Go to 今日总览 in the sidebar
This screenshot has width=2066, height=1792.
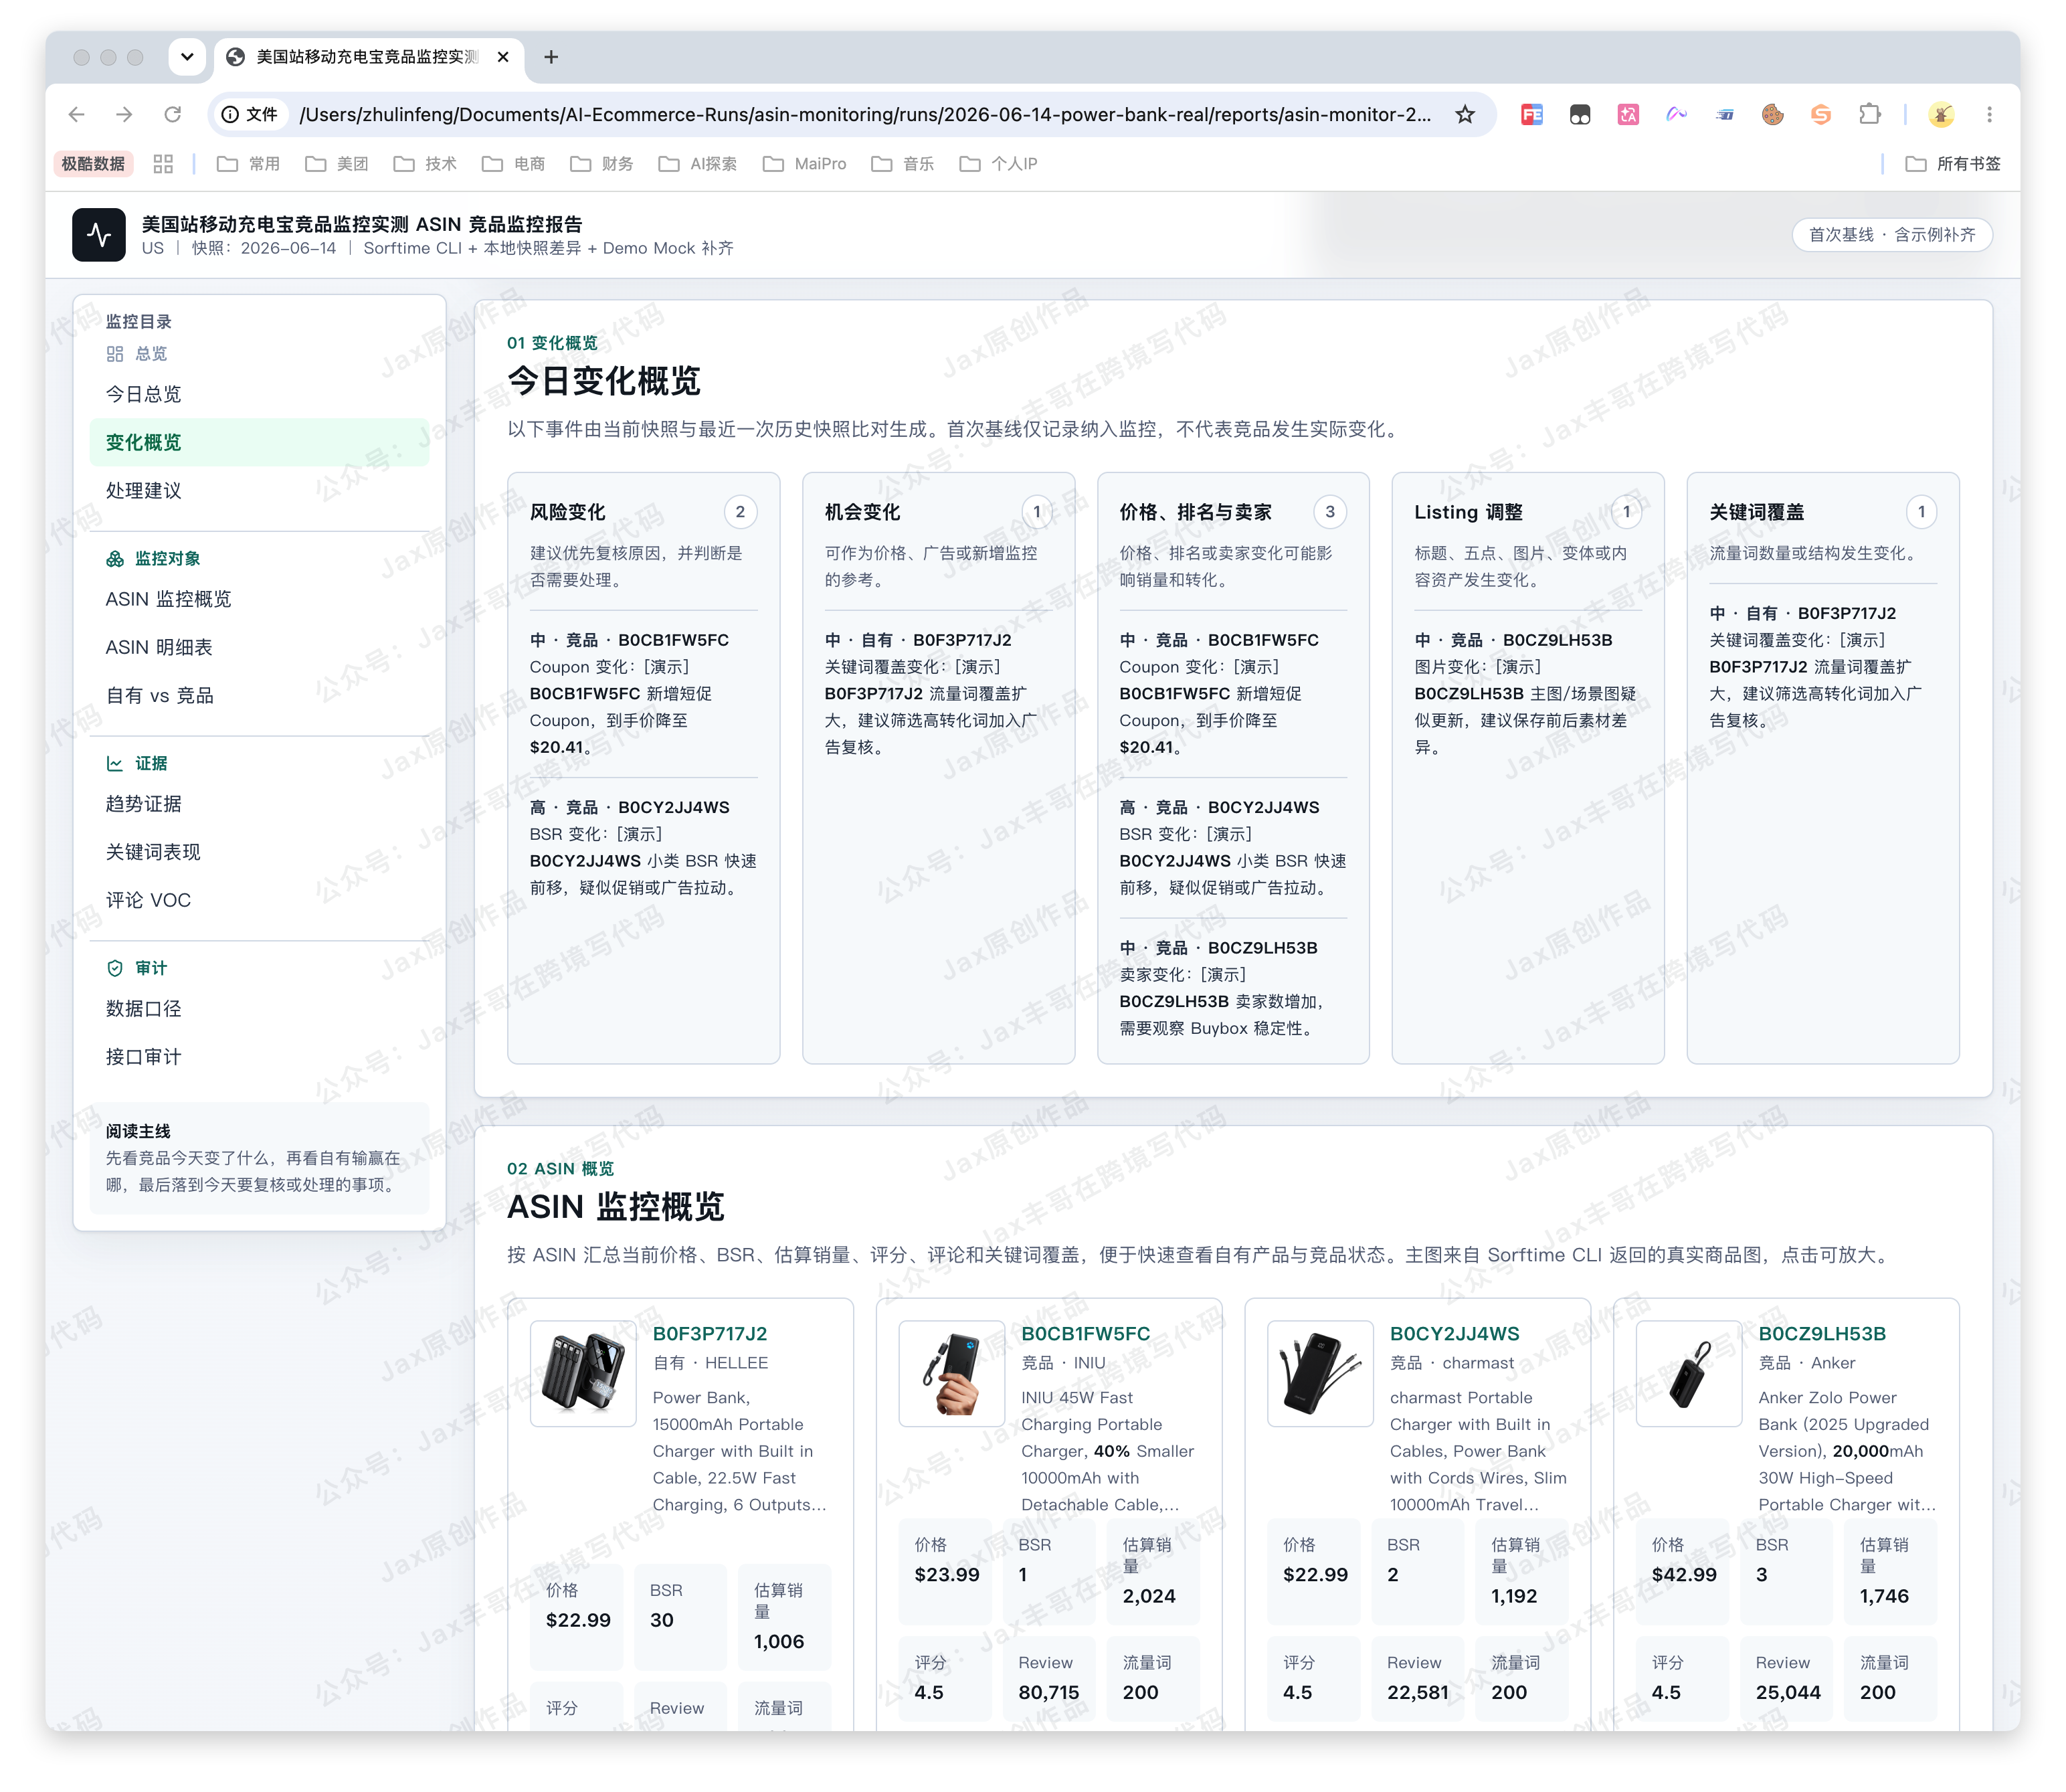point(259,394)
